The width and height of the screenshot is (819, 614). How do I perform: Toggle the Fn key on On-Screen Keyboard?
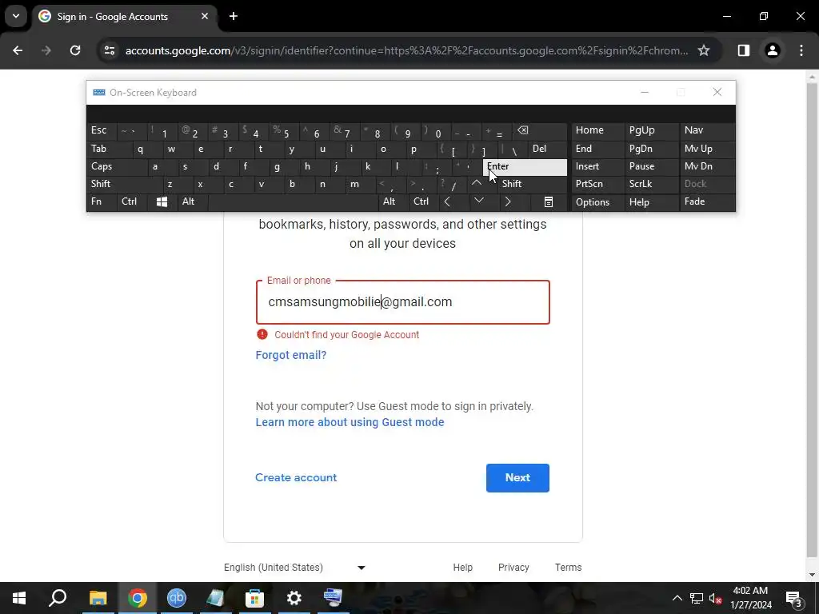(x=102, y=201)
